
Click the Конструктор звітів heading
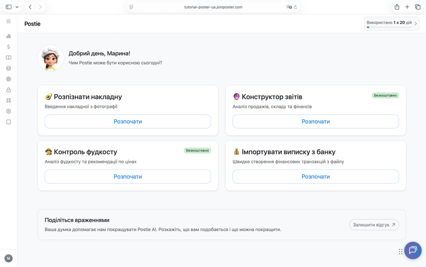[272, 97]
